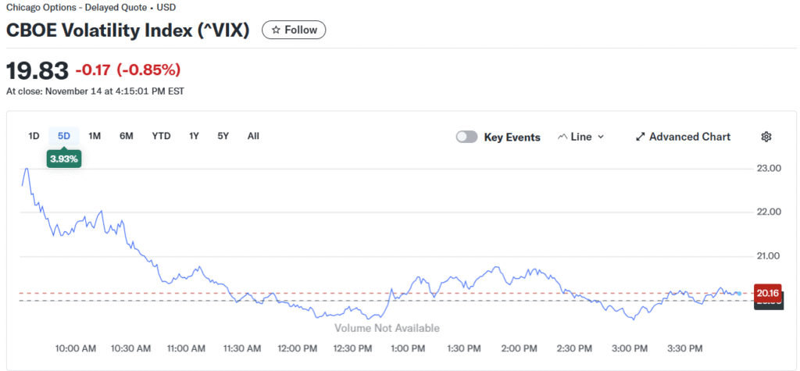The width and height of the screenshot is (800, 371).
Task: Click the red 20.16 price label
Action: pyautogui.click(x=768, y=293)
